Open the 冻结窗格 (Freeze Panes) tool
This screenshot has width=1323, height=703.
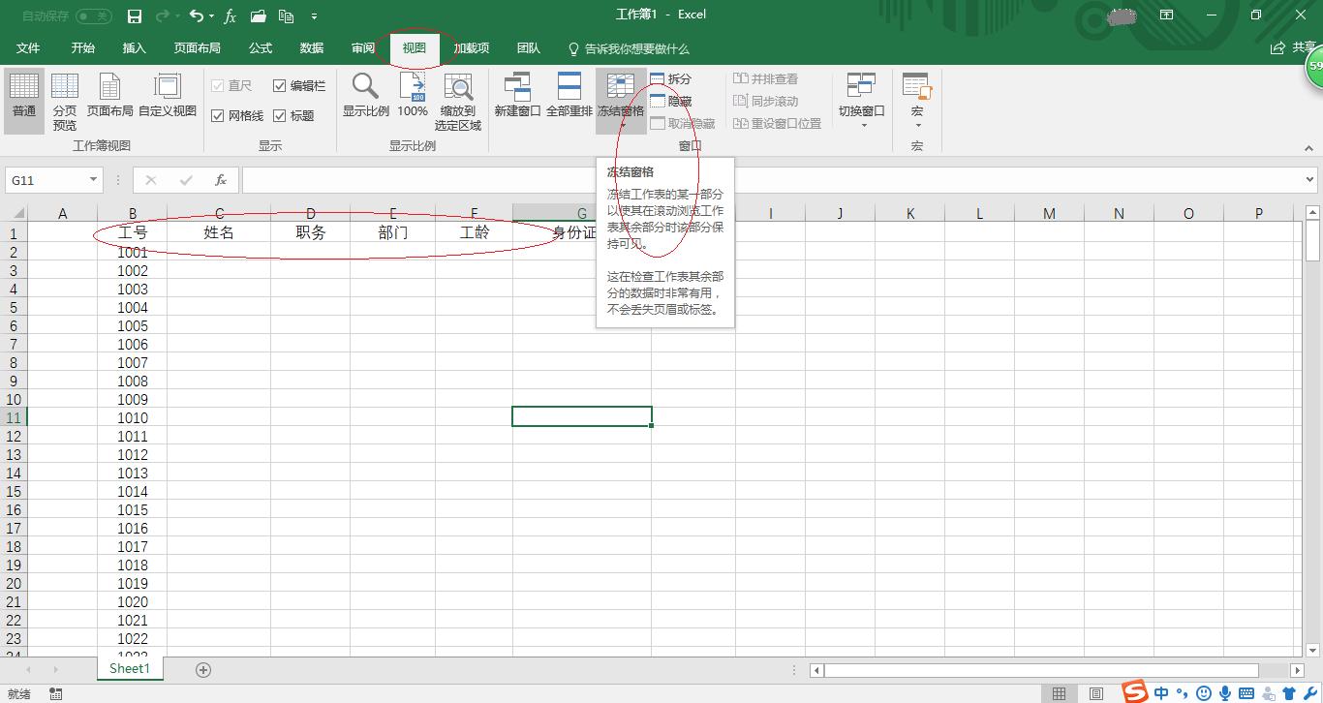(620, 97)
